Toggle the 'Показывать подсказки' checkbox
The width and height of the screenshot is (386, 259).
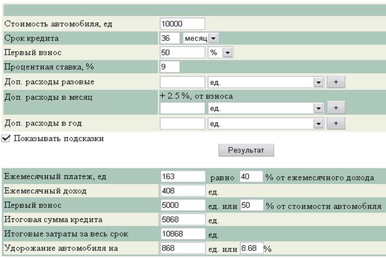point(6,138)
